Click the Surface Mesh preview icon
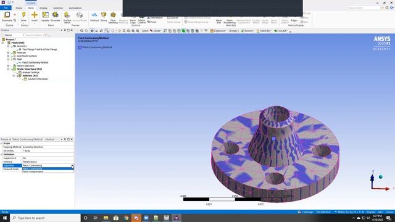The image size is (395, 222). point(67,15)
